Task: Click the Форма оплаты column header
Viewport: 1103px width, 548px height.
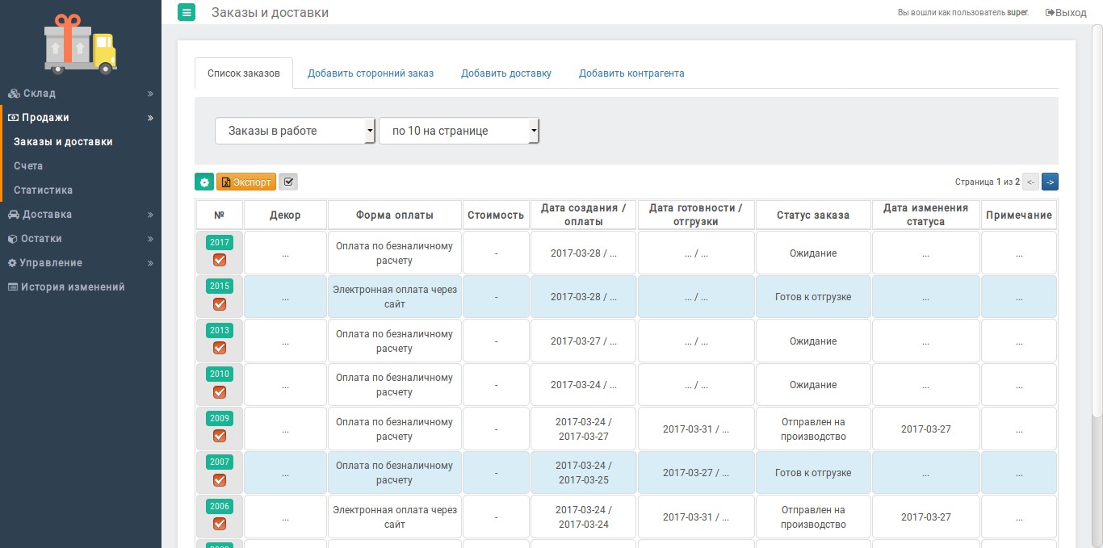Action: (x=395, y=215)
